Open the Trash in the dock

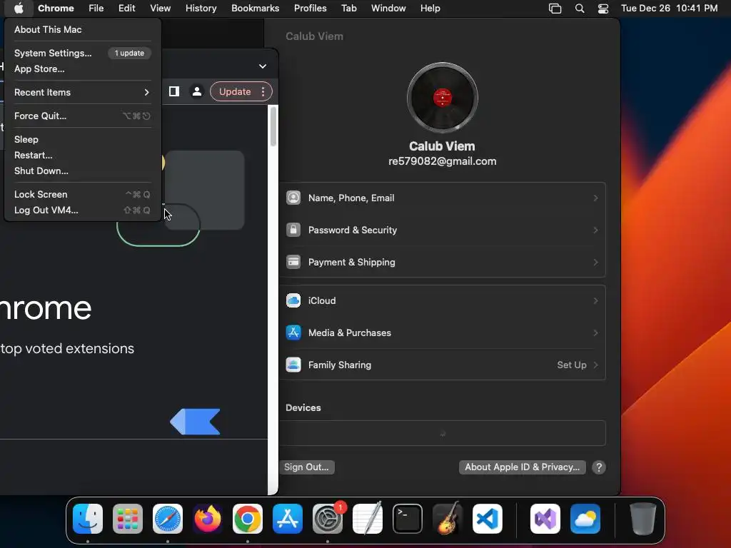(643, 519)
